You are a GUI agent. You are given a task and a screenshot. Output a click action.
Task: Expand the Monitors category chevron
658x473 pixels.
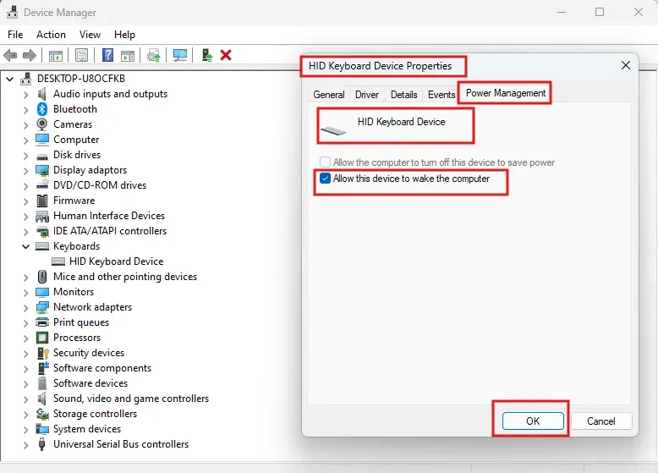[x=25, y=293]
